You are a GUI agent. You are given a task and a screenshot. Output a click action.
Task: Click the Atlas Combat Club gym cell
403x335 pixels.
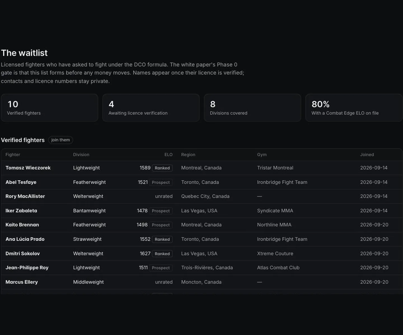[278, 268]
